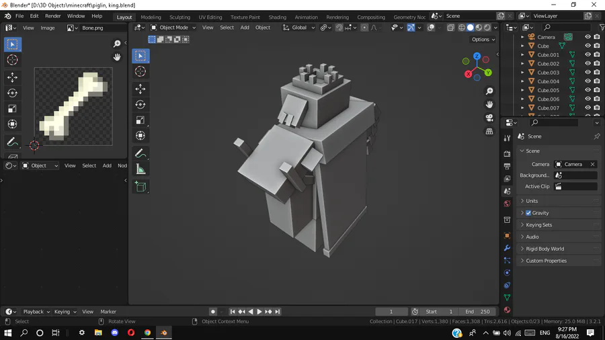Open the Output properties tab
This screenshot has width=605, height=340.
coord(507,166)
